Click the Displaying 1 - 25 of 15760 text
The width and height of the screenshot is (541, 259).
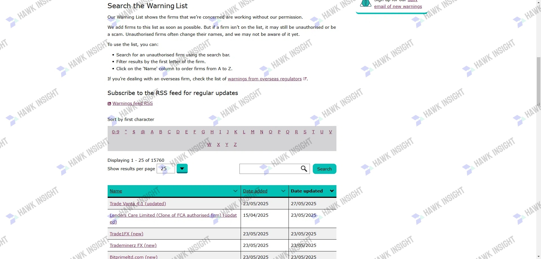[x=136, y=160]
